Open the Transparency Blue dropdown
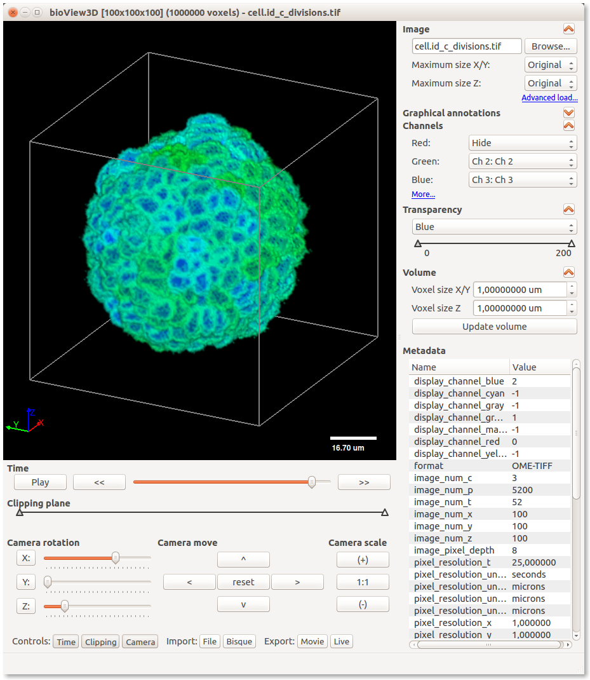Image resolution: width=590 pixels, height=680 pixels. [494, 227]
